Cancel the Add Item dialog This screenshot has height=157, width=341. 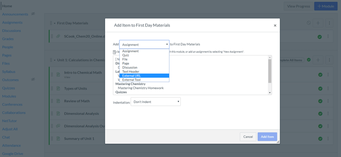coord(248,137)
